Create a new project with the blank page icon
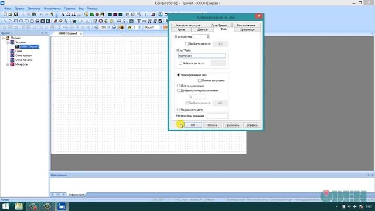The height and width of the screenshot is (211, 375). click(x=5, y=15)
